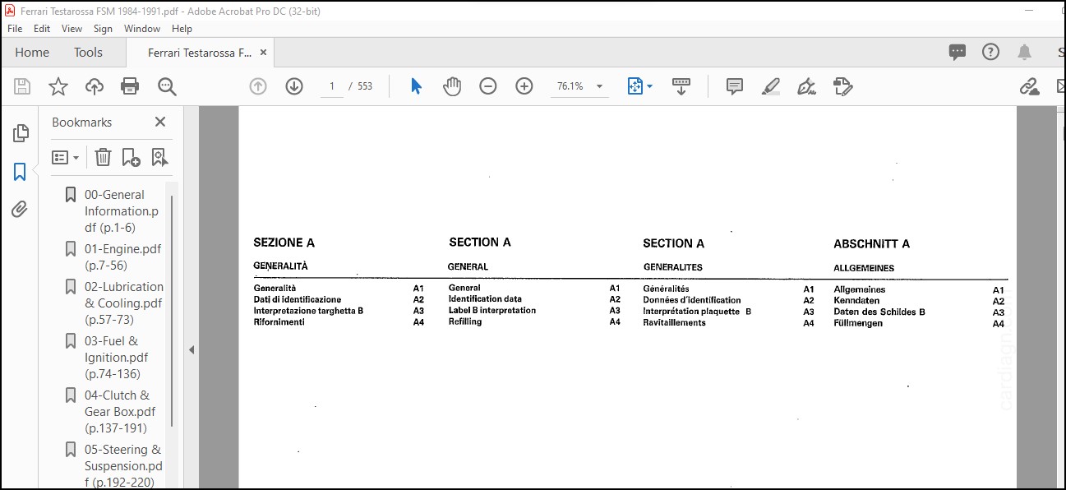This screenshot has width=1066, height=490.
Task: Click 'Identification data' in the English column
Action: click(x=485, y=299)
